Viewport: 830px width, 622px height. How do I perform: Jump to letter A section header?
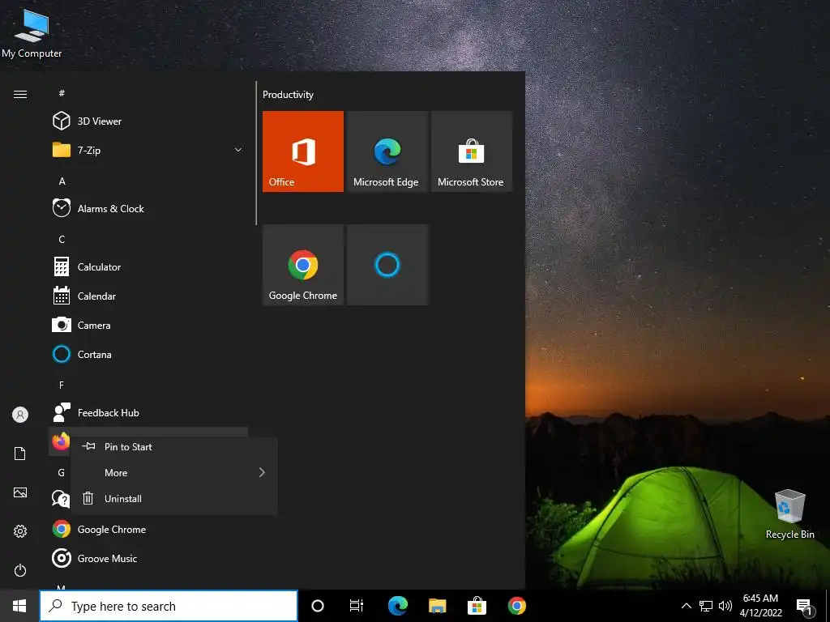[62, 181]
